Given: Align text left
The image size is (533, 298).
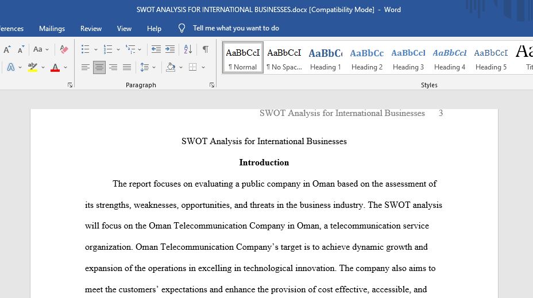Looking at the screenshot, I should tap(86, 67).
